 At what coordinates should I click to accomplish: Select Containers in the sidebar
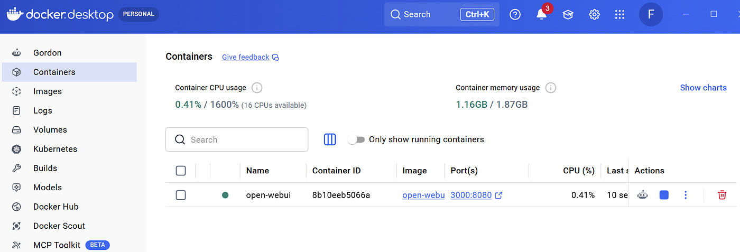click(69, 72)
